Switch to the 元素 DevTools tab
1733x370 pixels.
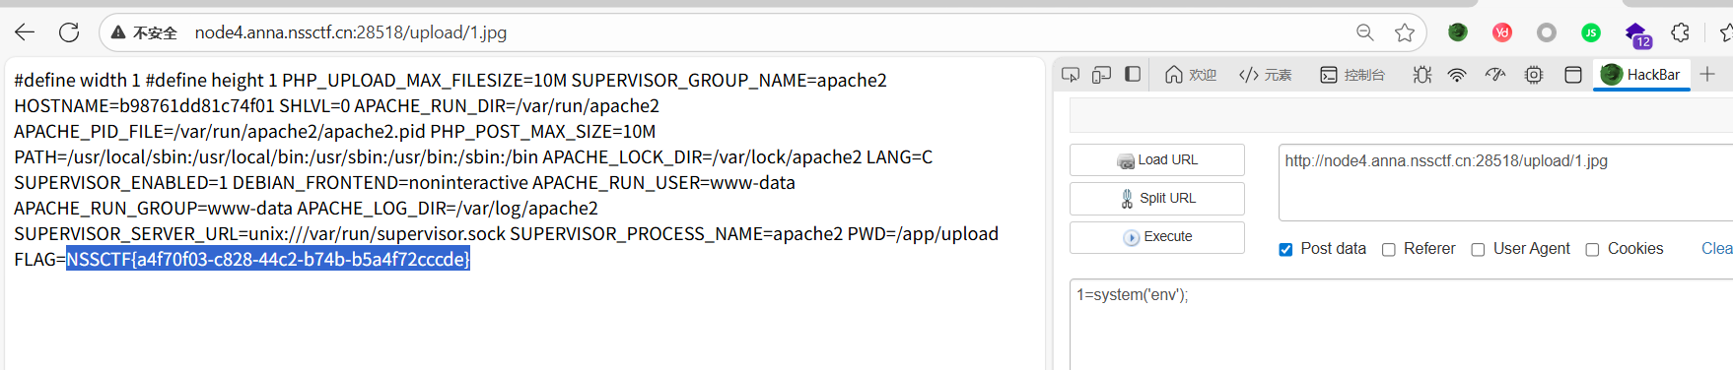[1266, 75]
